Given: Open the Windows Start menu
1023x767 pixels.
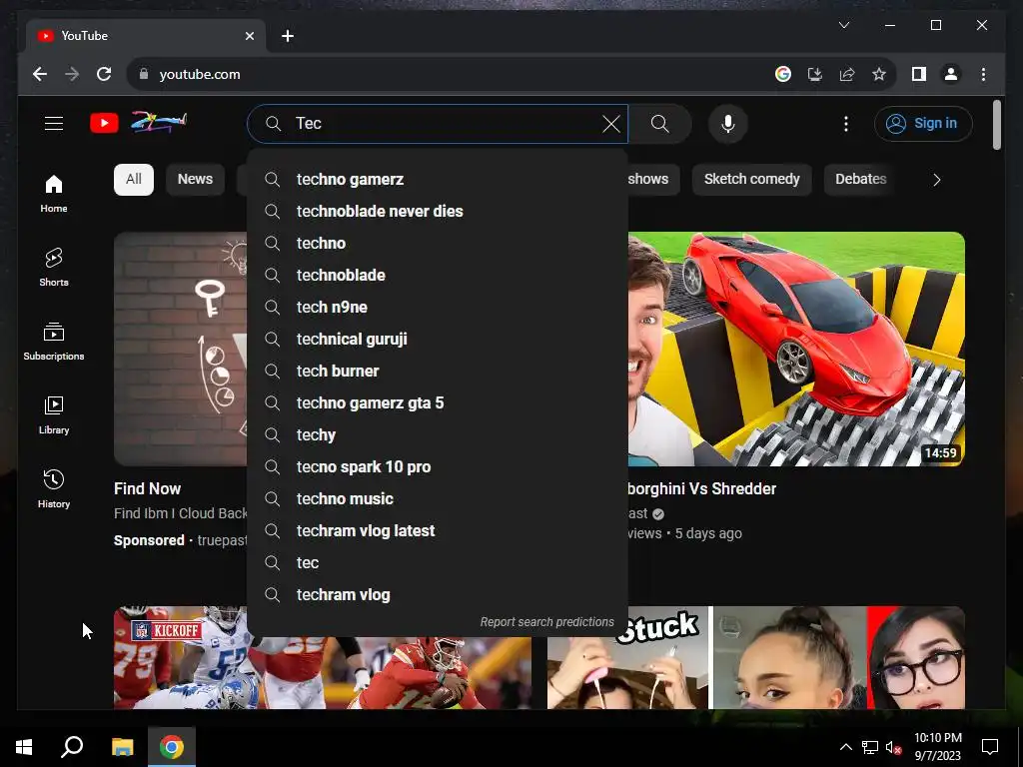Looking at the screenshot, I should (x=24, y=747).
